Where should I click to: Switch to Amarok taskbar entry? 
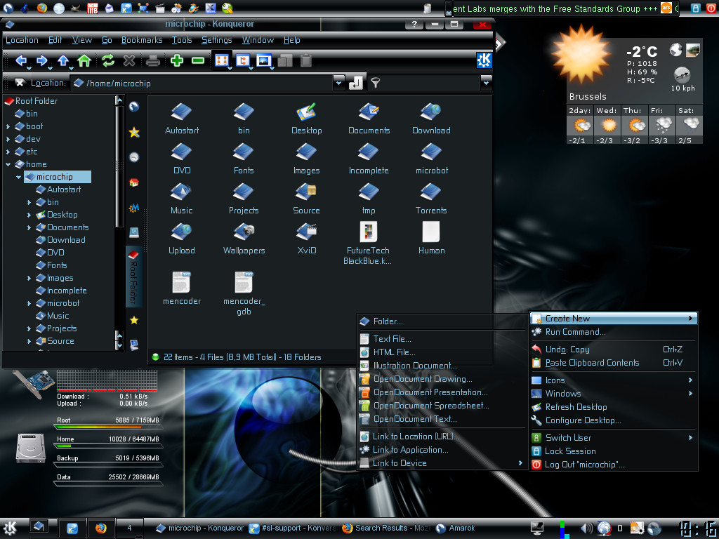[455, 528]
